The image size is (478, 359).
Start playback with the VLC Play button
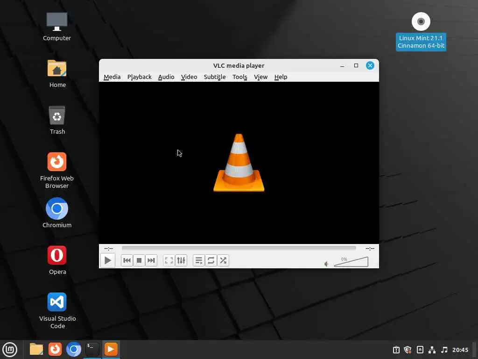(x=108, y=260)
